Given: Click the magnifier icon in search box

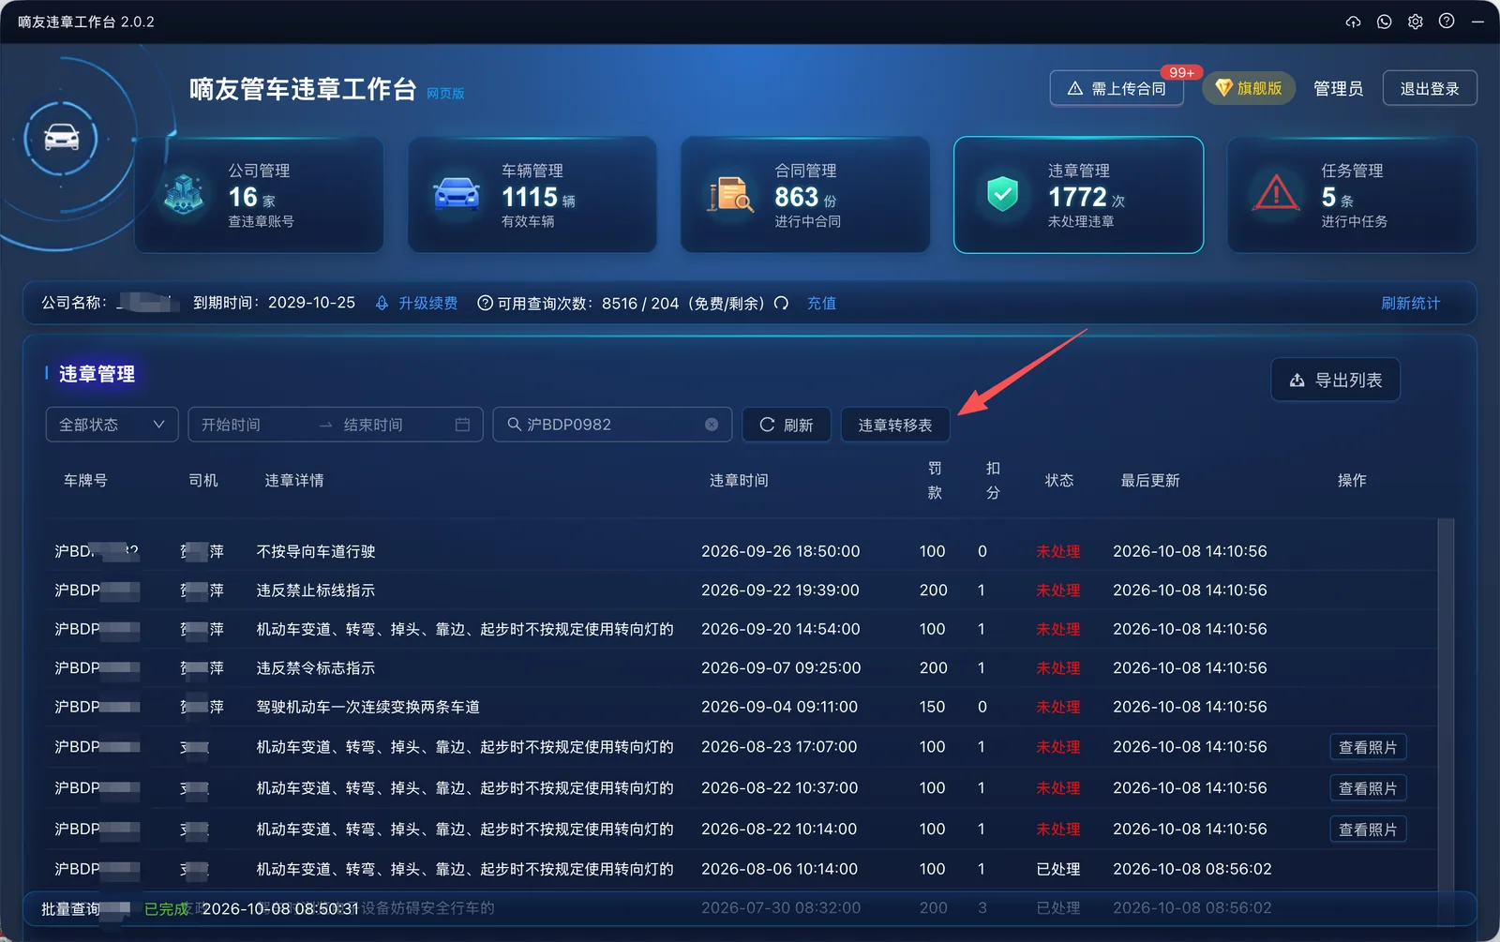Looking at the screenshot, I should point(514,425).
